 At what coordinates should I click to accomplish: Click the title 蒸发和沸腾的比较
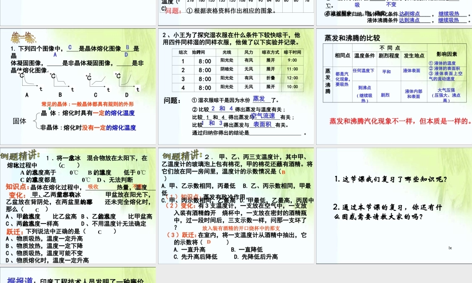point(352,38)
